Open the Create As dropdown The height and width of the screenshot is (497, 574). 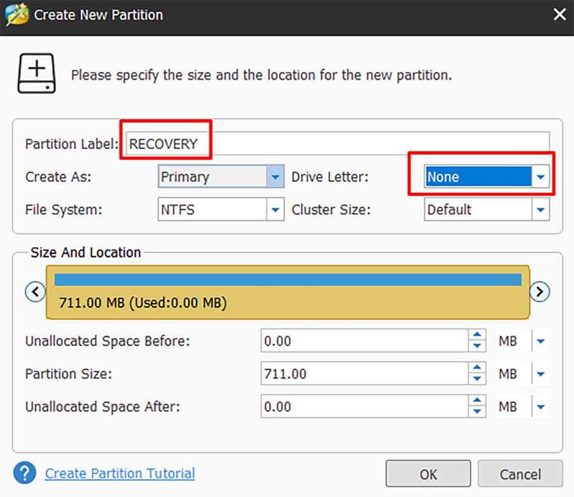tap(275, 176)
